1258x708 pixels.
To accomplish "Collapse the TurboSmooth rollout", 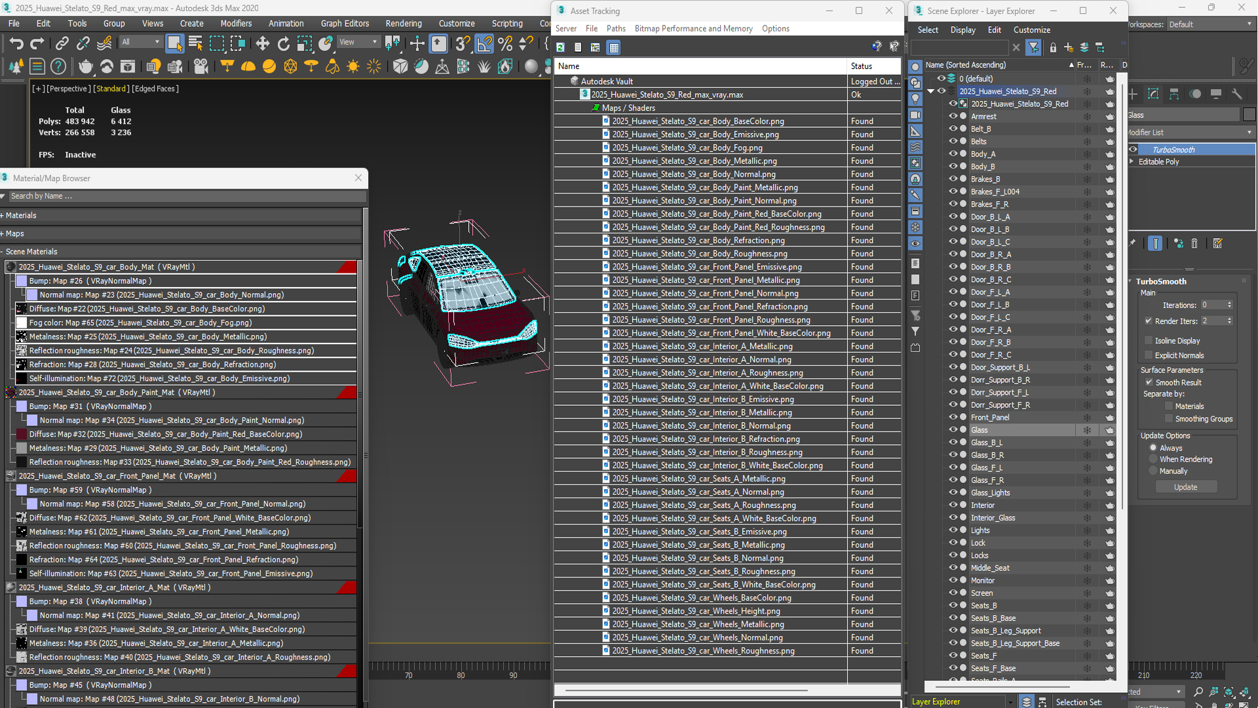I will [1131, 281].
